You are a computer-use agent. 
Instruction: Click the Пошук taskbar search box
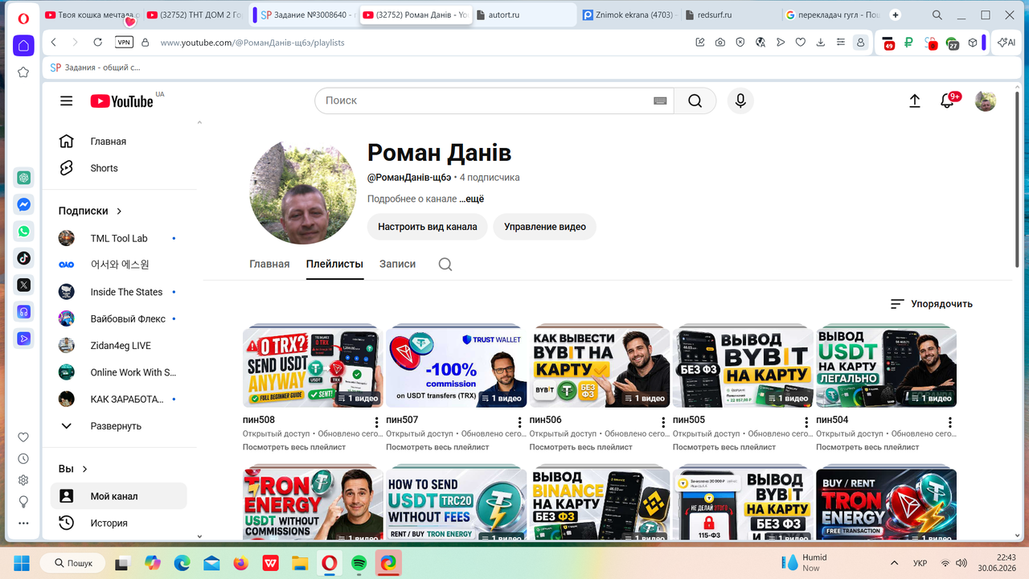coord(74,563)
